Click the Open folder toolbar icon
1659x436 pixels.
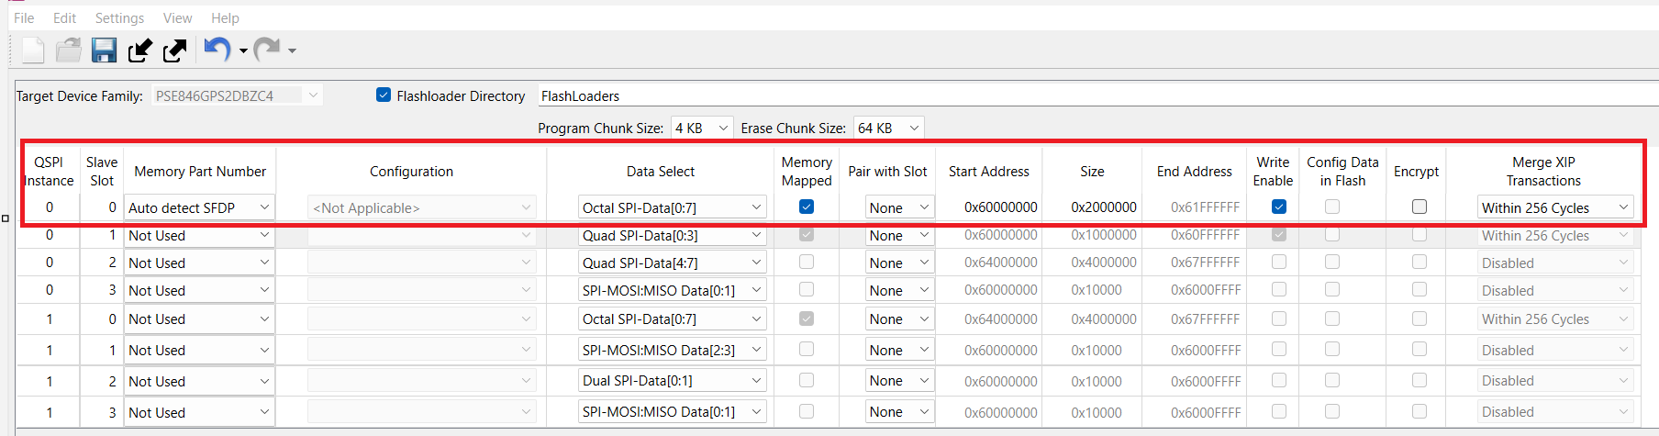[69, 50]
